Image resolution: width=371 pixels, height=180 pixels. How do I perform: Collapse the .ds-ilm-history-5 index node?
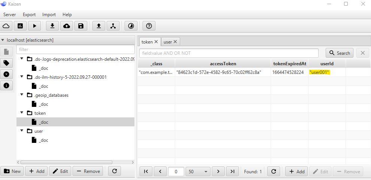pyautogui.click(x=22, y=76)
